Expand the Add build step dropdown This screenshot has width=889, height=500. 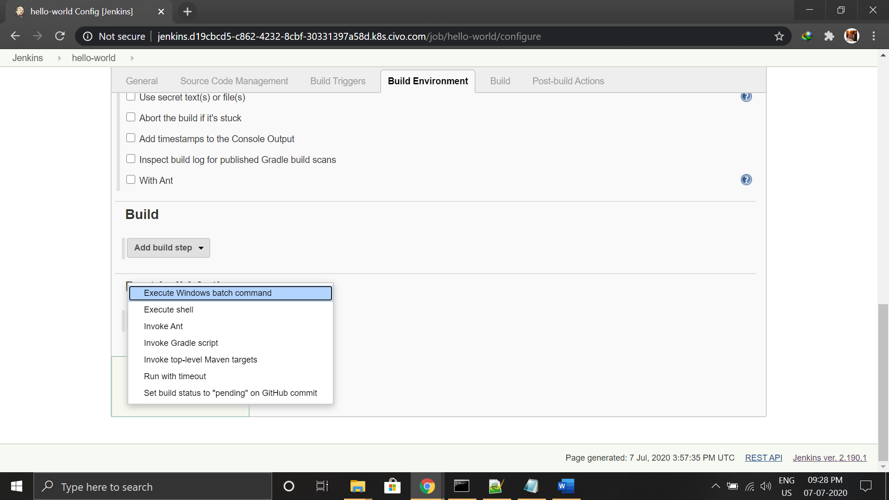click(x=168, y=248)
